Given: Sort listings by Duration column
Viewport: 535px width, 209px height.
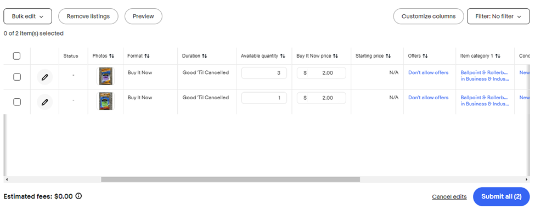Looking at the screenshot, I should click(204, 56).
